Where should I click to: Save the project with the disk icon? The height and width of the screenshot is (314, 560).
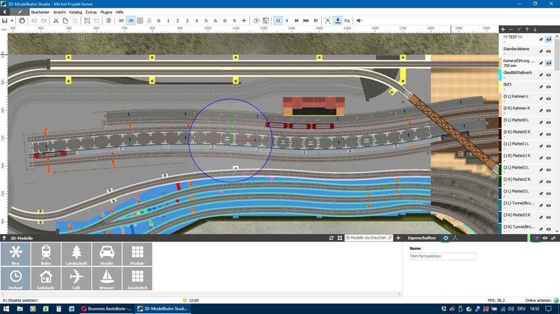coord(4,21)
